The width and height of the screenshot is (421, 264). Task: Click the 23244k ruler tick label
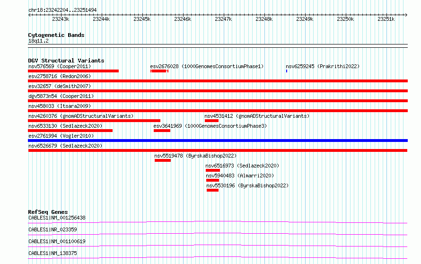tap(101, 19)
